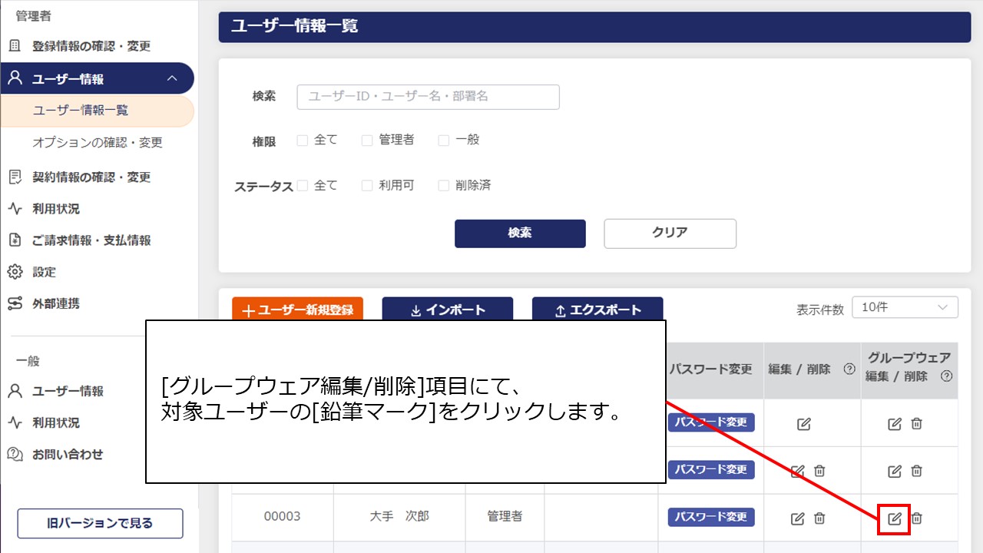Open ご請求情報・支払情報

pos(91,240)
